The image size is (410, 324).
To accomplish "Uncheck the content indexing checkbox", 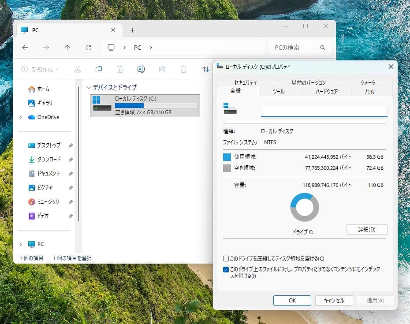I will [226, 269].
